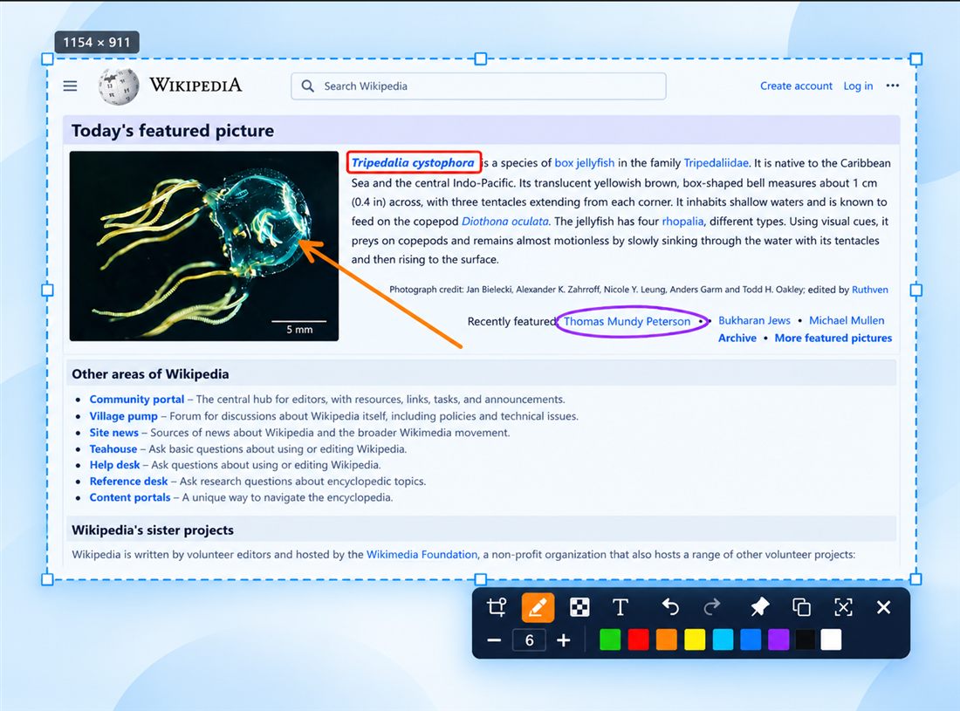Choose the mosaic pixelate tool

[x=579, y=607]
